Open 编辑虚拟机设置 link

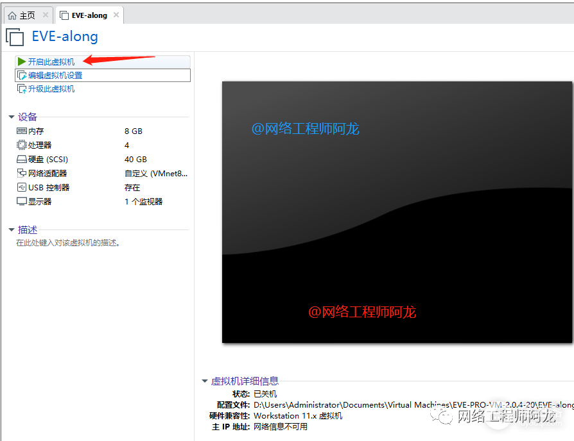click(55, 76)
